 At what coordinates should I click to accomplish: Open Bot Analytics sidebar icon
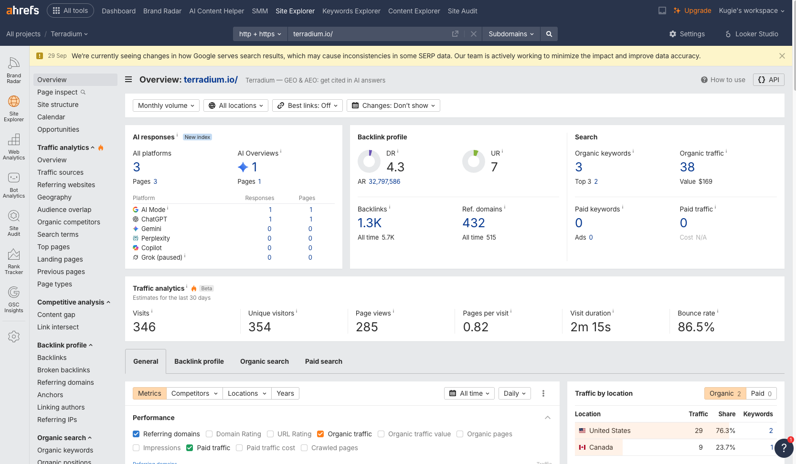coord(14,185)
